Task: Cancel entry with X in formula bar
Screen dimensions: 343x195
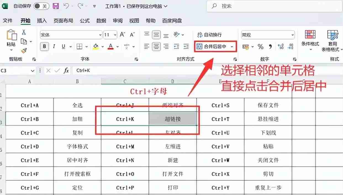Action: (48, 71)
